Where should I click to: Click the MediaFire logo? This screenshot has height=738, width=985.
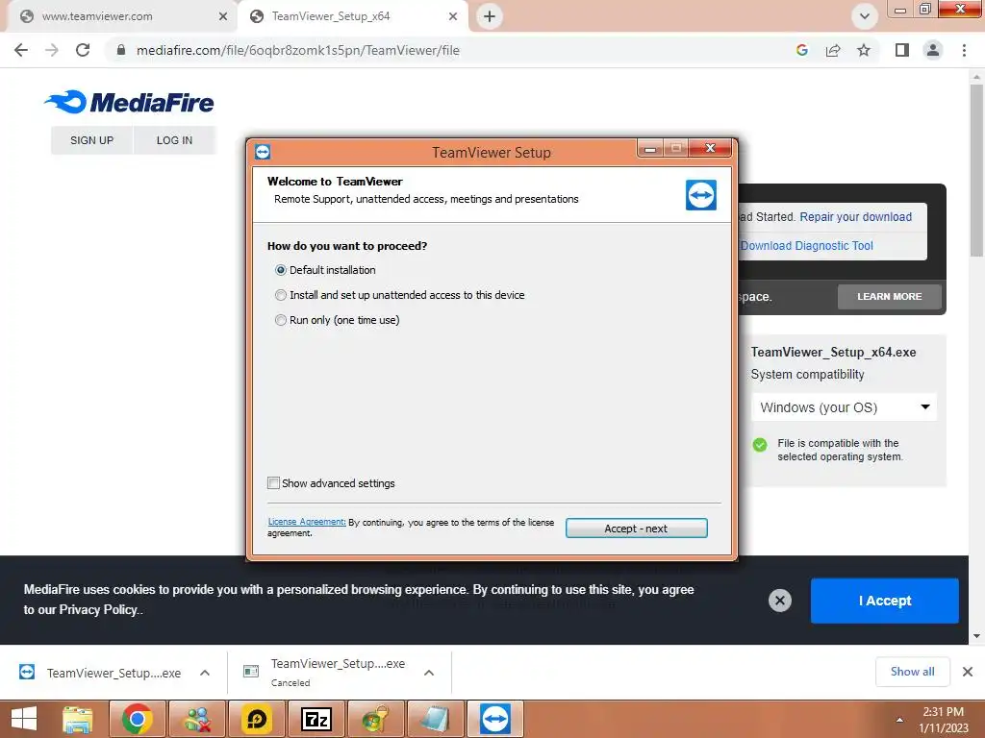(130, 102)
